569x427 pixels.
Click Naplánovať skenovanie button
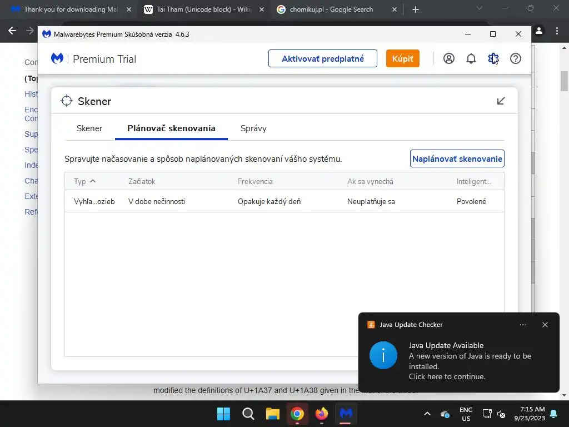457,158
